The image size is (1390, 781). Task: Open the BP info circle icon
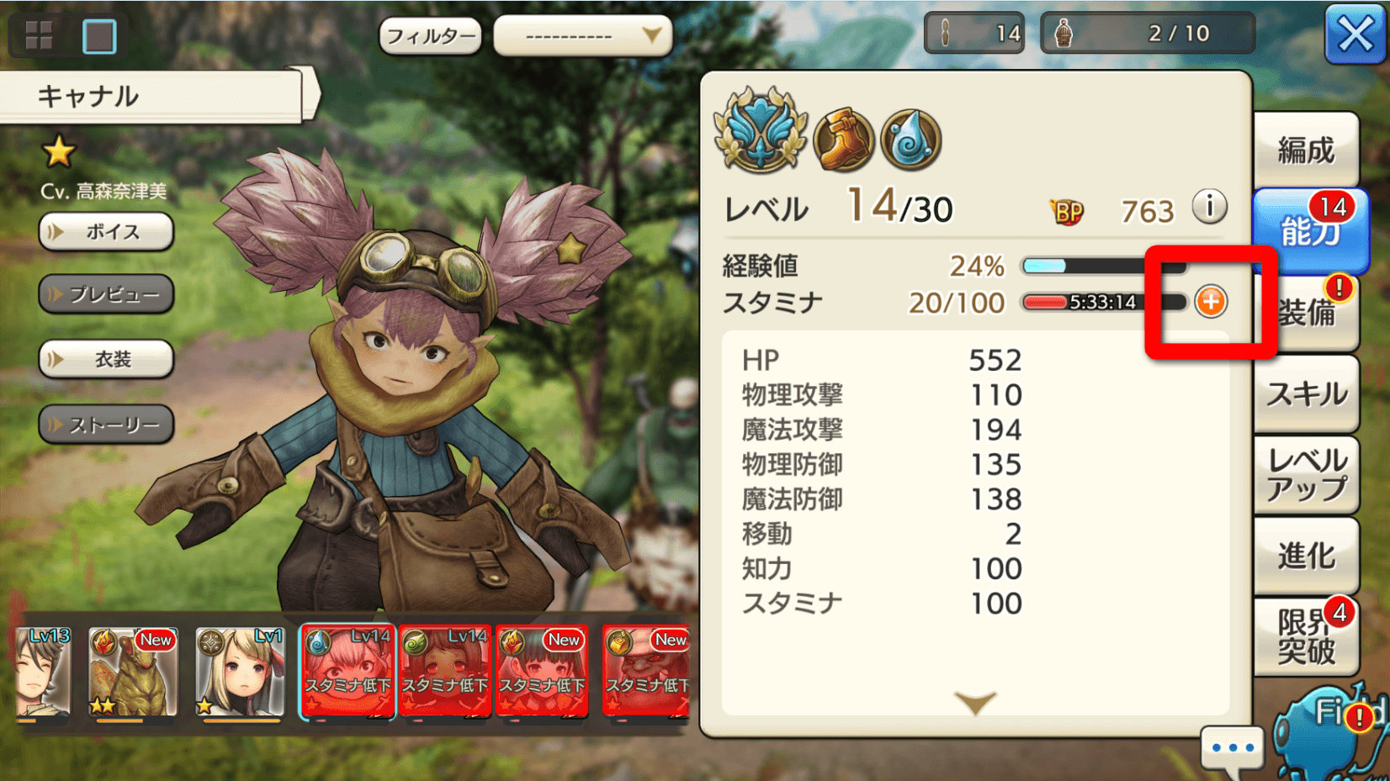(1209, 207)
